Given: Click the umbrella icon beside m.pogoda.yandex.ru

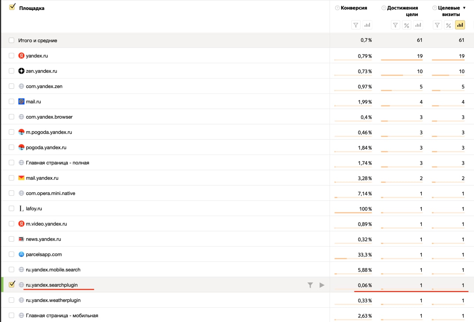Looking at the screenshot, I should click(x=21, y=132).
